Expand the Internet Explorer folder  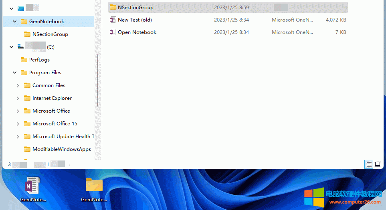[18, 98]
